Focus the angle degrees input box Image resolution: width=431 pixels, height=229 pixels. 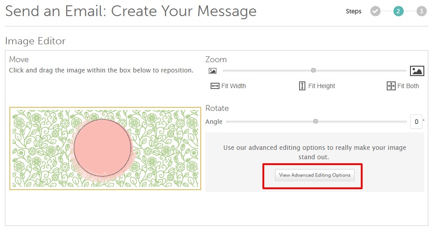tap(416, 122)
